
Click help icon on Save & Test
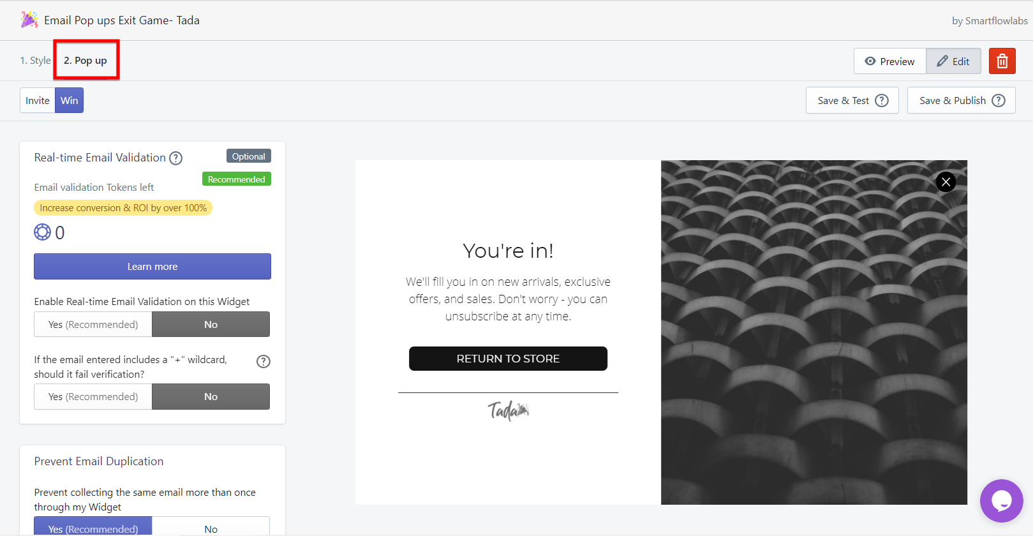click(x=882, y=101)
